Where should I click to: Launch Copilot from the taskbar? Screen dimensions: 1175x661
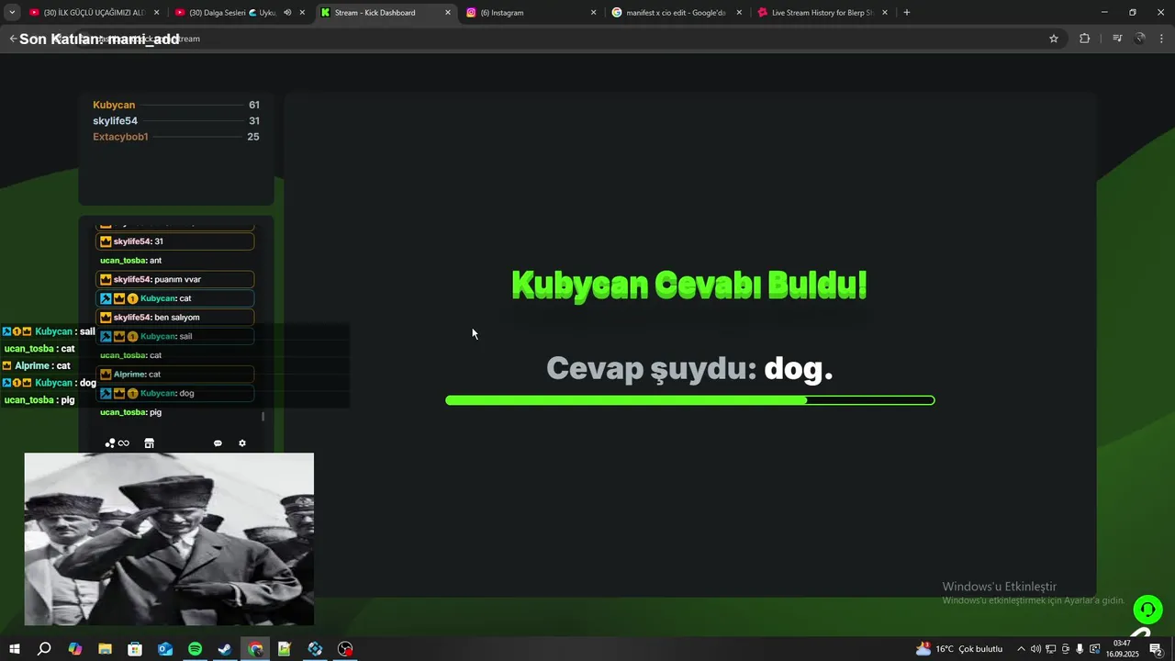[x=74, y=649]
